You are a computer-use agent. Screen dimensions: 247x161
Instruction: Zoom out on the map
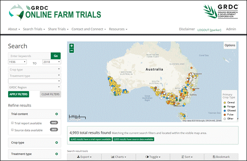click(x=72, y=51)
